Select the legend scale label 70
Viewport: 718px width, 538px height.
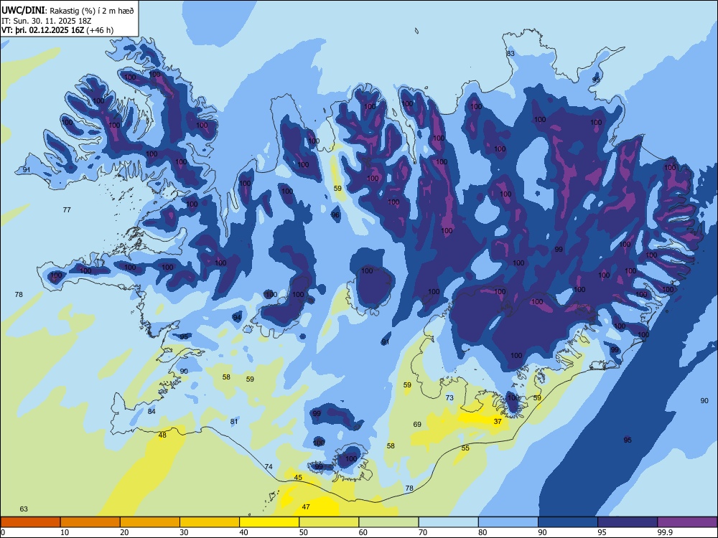click(x=423, y=532)
